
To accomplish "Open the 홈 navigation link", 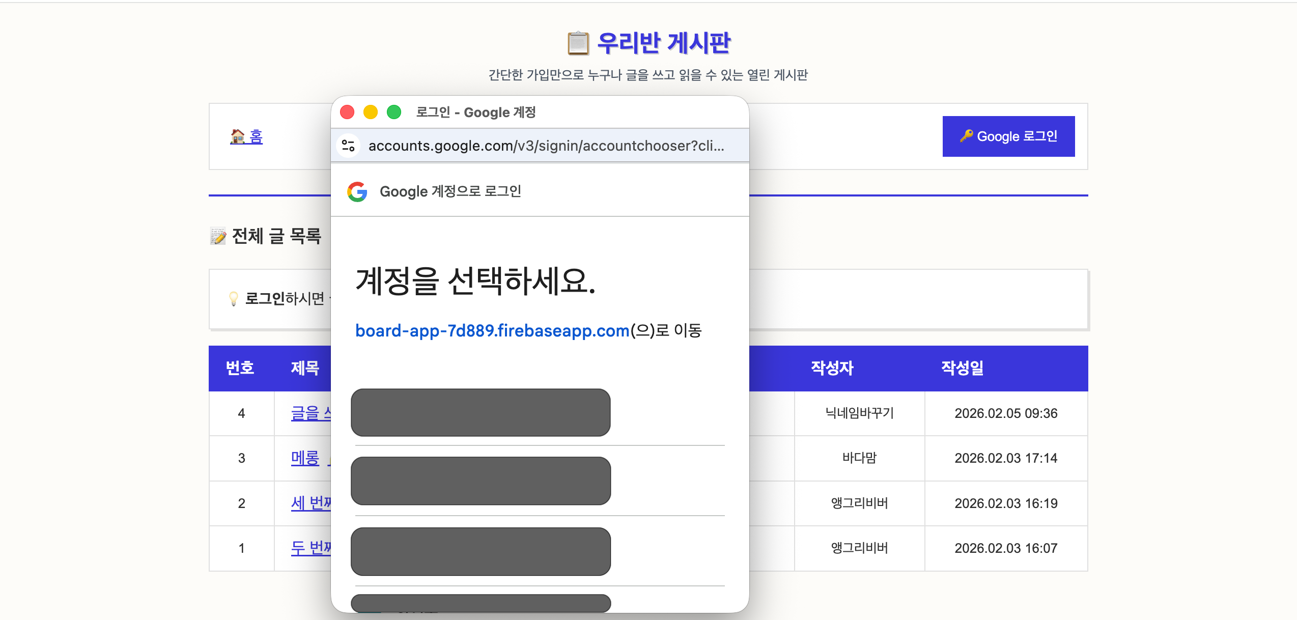I will click(x=256, y=136).
